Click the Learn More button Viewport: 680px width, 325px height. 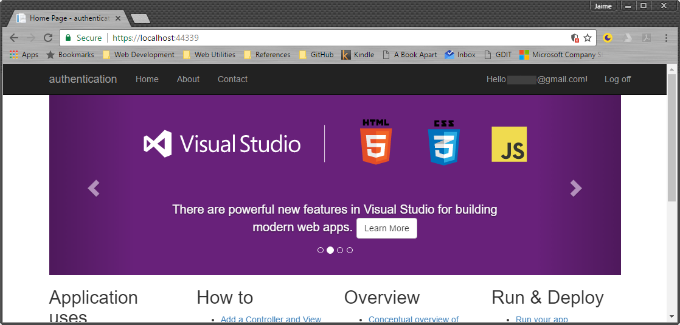coord(386,228)
